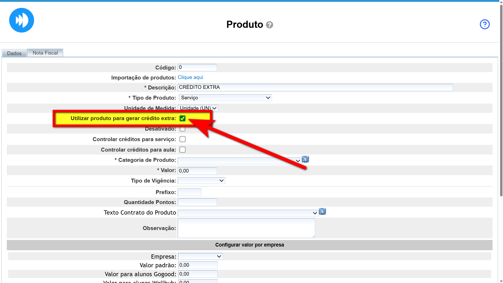Expand the Unidade de Medida dropdown
The height and width of the screenshot is (283, 503).
[x=198, y=108]
